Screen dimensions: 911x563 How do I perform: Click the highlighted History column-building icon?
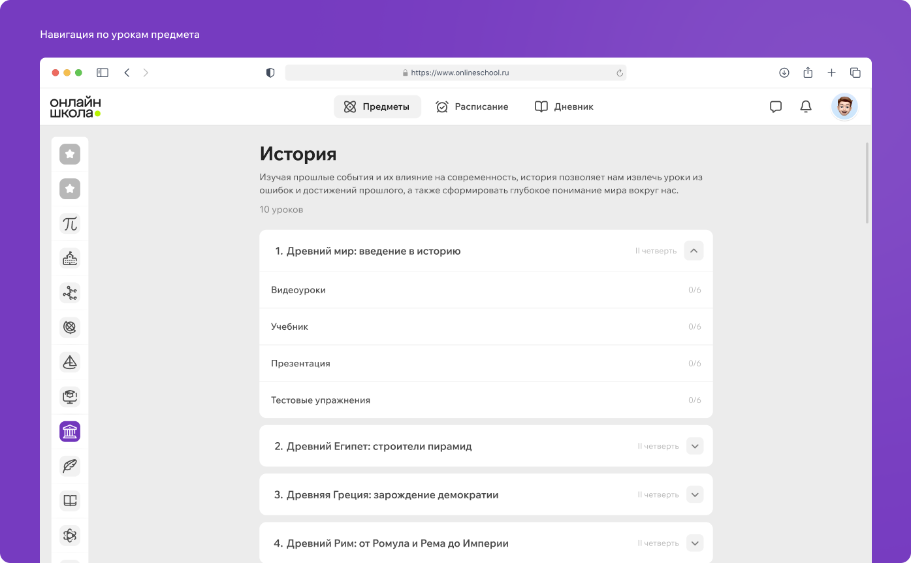click(69, 432)
